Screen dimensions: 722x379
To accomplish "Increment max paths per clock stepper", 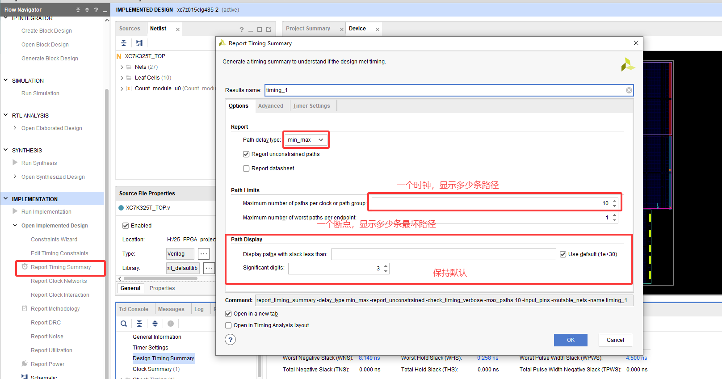I will coord(615,201).
